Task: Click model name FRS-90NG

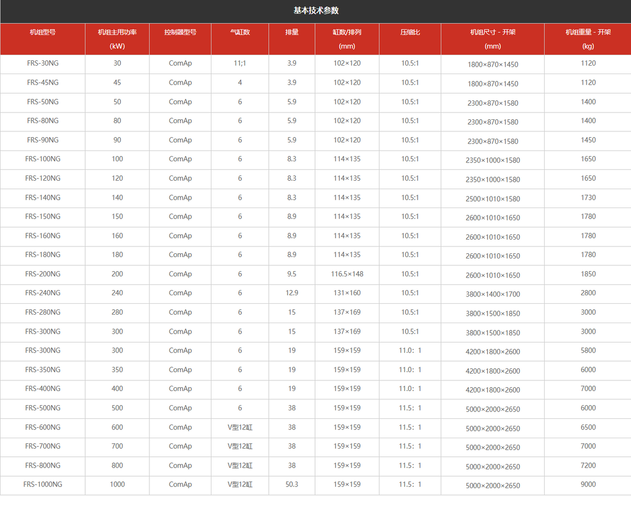Action: [43, 140]
